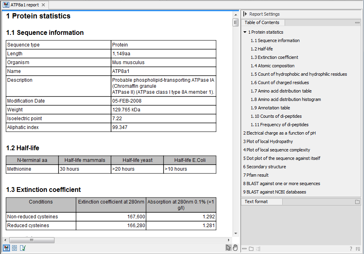364x254 pixels.
Task: Click the vertical scrollbar thumb
Action: [x=235, y=22]
